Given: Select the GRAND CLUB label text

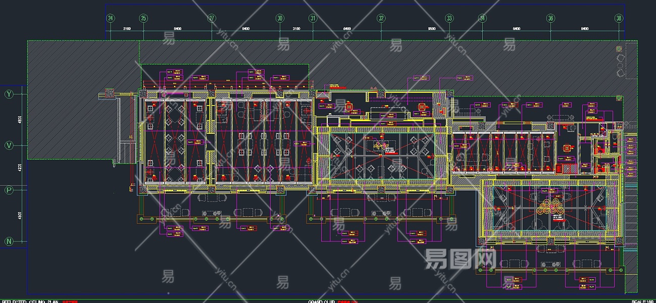Looking at the screenshot, I should (322, 301).
